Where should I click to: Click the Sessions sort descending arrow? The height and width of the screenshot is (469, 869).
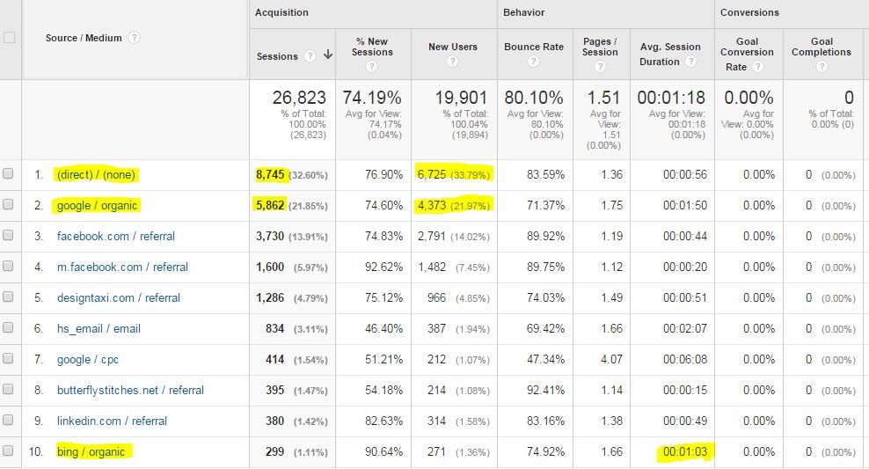click(x=328, y=55)
